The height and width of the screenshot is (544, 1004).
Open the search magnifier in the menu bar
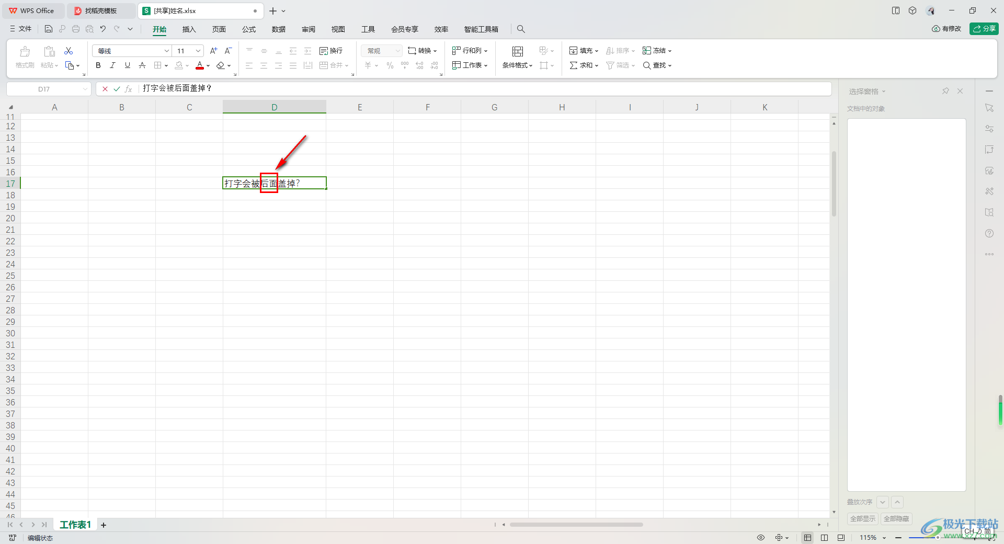521,29
